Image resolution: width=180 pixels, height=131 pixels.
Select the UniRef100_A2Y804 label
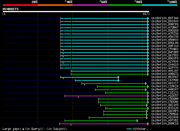165,62
